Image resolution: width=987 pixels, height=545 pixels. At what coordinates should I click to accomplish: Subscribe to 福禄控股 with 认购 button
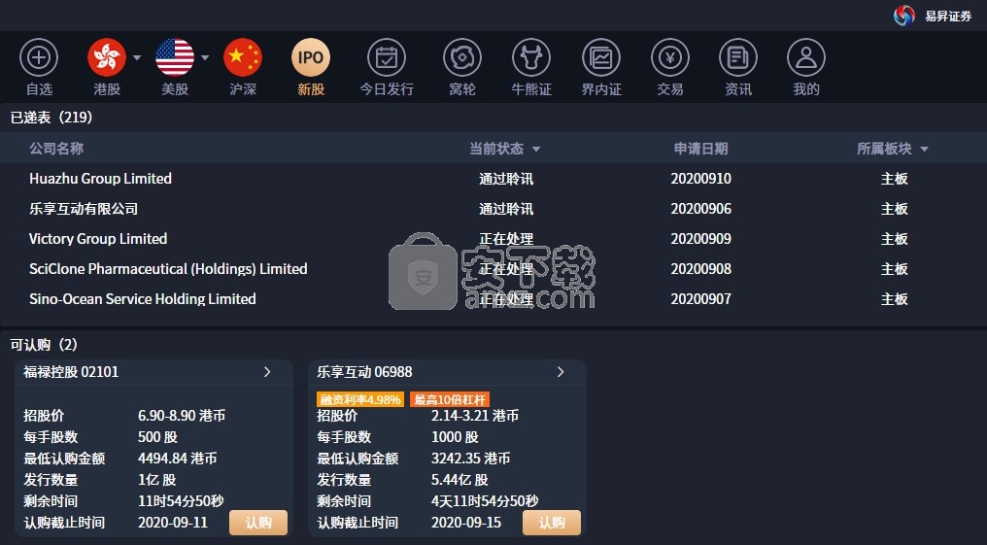click(x=258, y=523)
